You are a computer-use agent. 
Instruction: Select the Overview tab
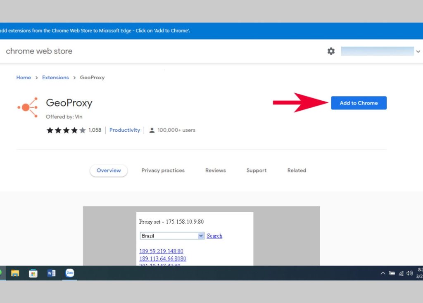point(109,170)
